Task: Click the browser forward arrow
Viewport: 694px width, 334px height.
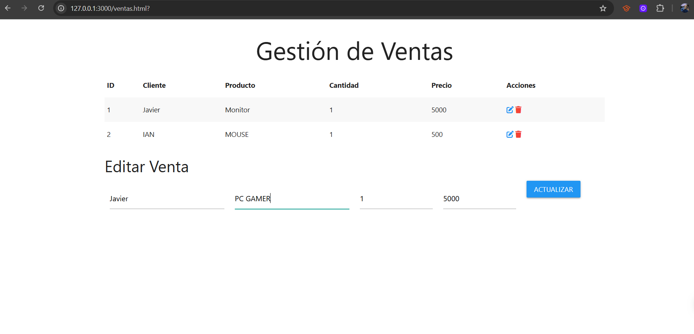Action: point(25,8)
